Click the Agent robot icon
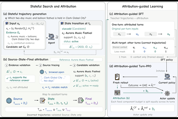Viewport: 178px width, 119px height. [x=51, y=37]
